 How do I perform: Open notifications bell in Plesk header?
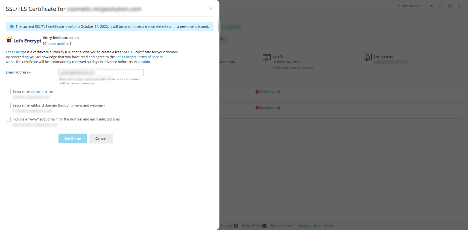432,6
